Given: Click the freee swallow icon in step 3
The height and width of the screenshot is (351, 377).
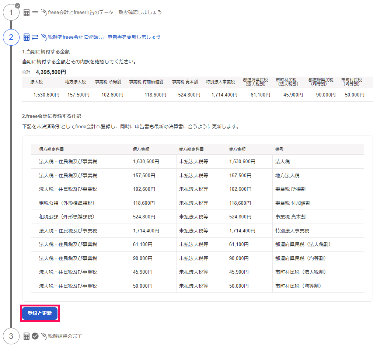Looking at the screenshot, I should 44,336.
